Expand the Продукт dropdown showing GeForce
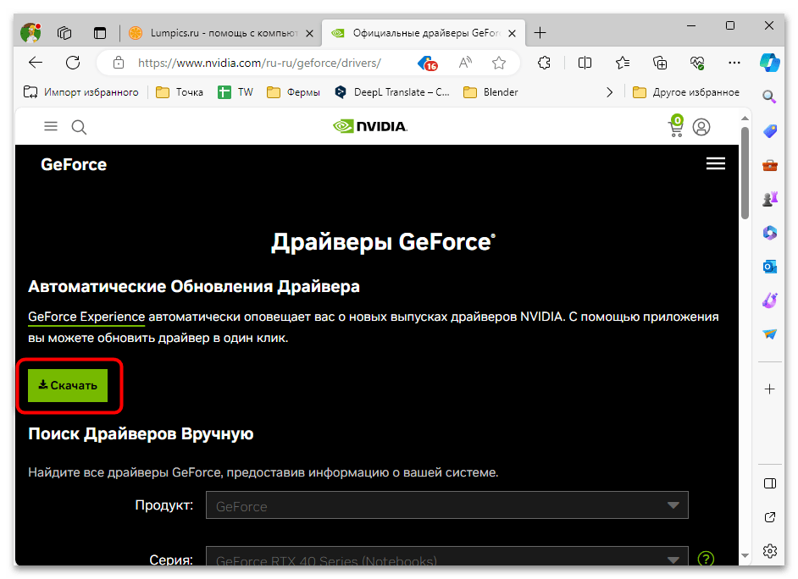This screenshot has width=798, height=579. [x=446, y=505]
